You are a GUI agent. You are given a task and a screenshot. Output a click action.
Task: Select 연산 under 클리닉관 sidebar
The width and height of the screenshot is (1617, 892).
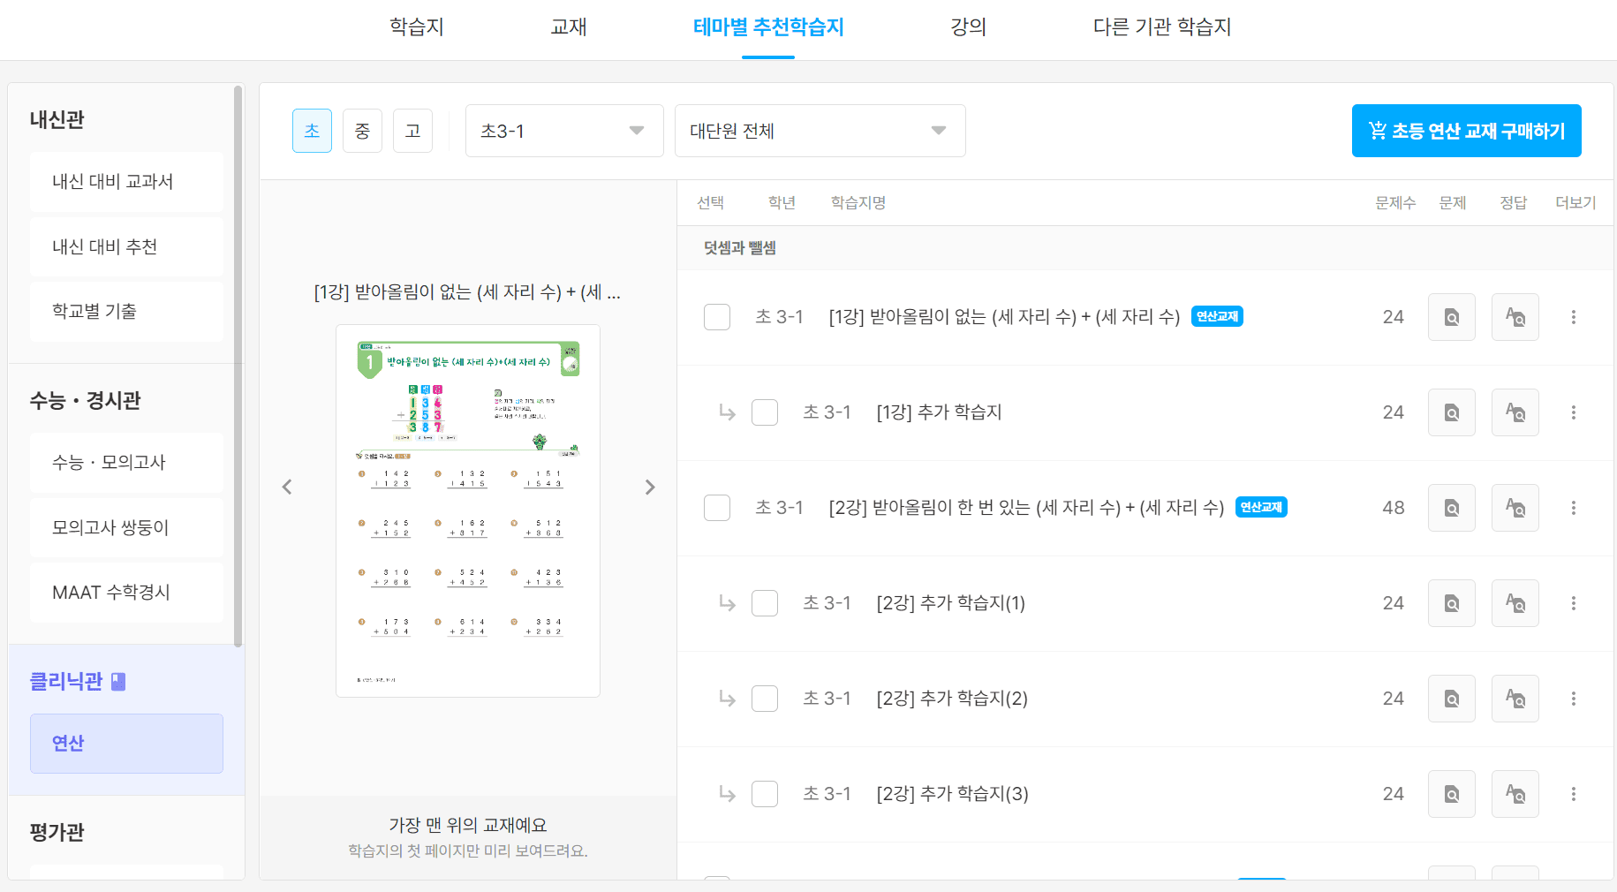pos(125,743)
